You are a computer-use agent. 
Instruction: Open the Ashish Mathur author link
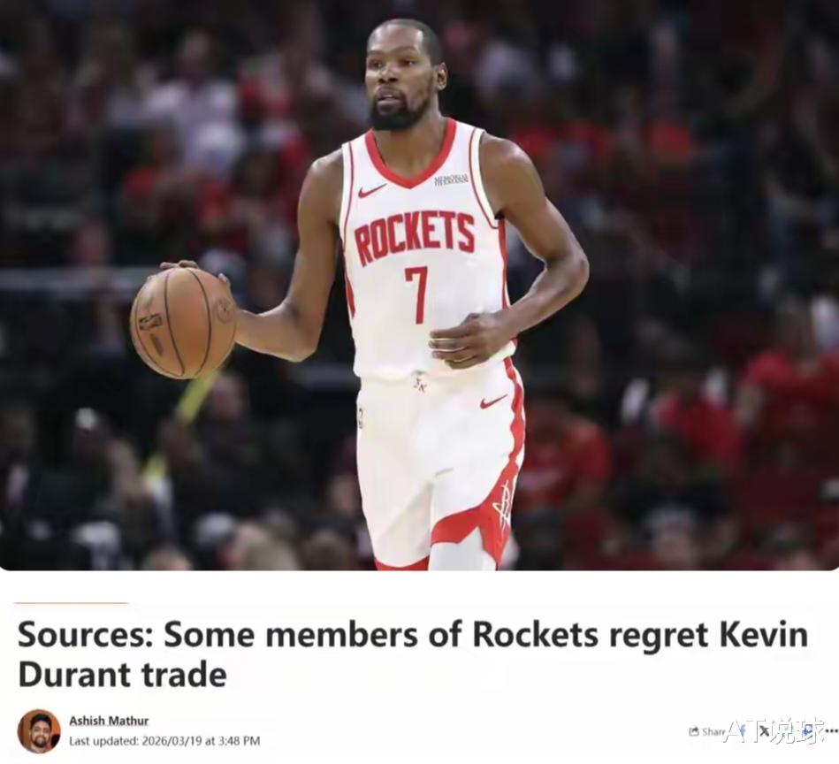(x=109, y=721)
